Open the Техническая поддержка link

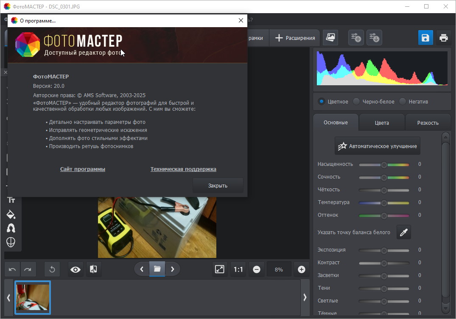[x=183, y=169]
